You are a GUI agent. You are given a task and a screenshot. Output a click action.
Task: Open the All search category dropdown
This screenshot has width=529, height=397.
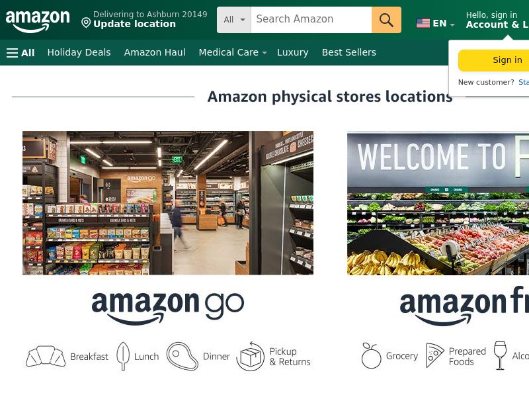click(234, 20)
